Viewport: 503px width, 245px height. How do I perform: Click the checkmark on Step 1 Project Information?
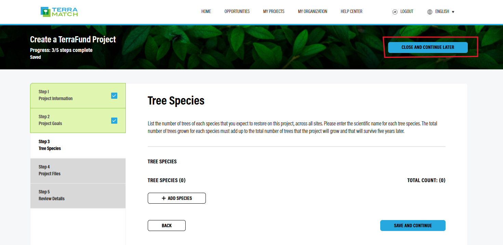tap(114, 96)
